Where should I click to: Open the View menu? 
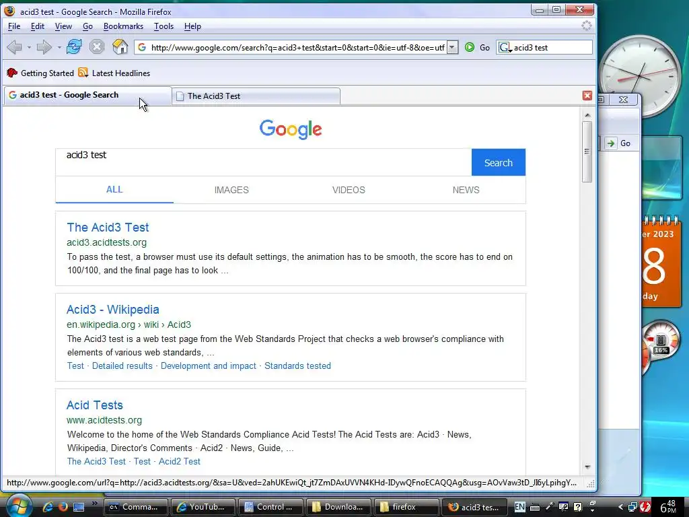coord(63,26)
